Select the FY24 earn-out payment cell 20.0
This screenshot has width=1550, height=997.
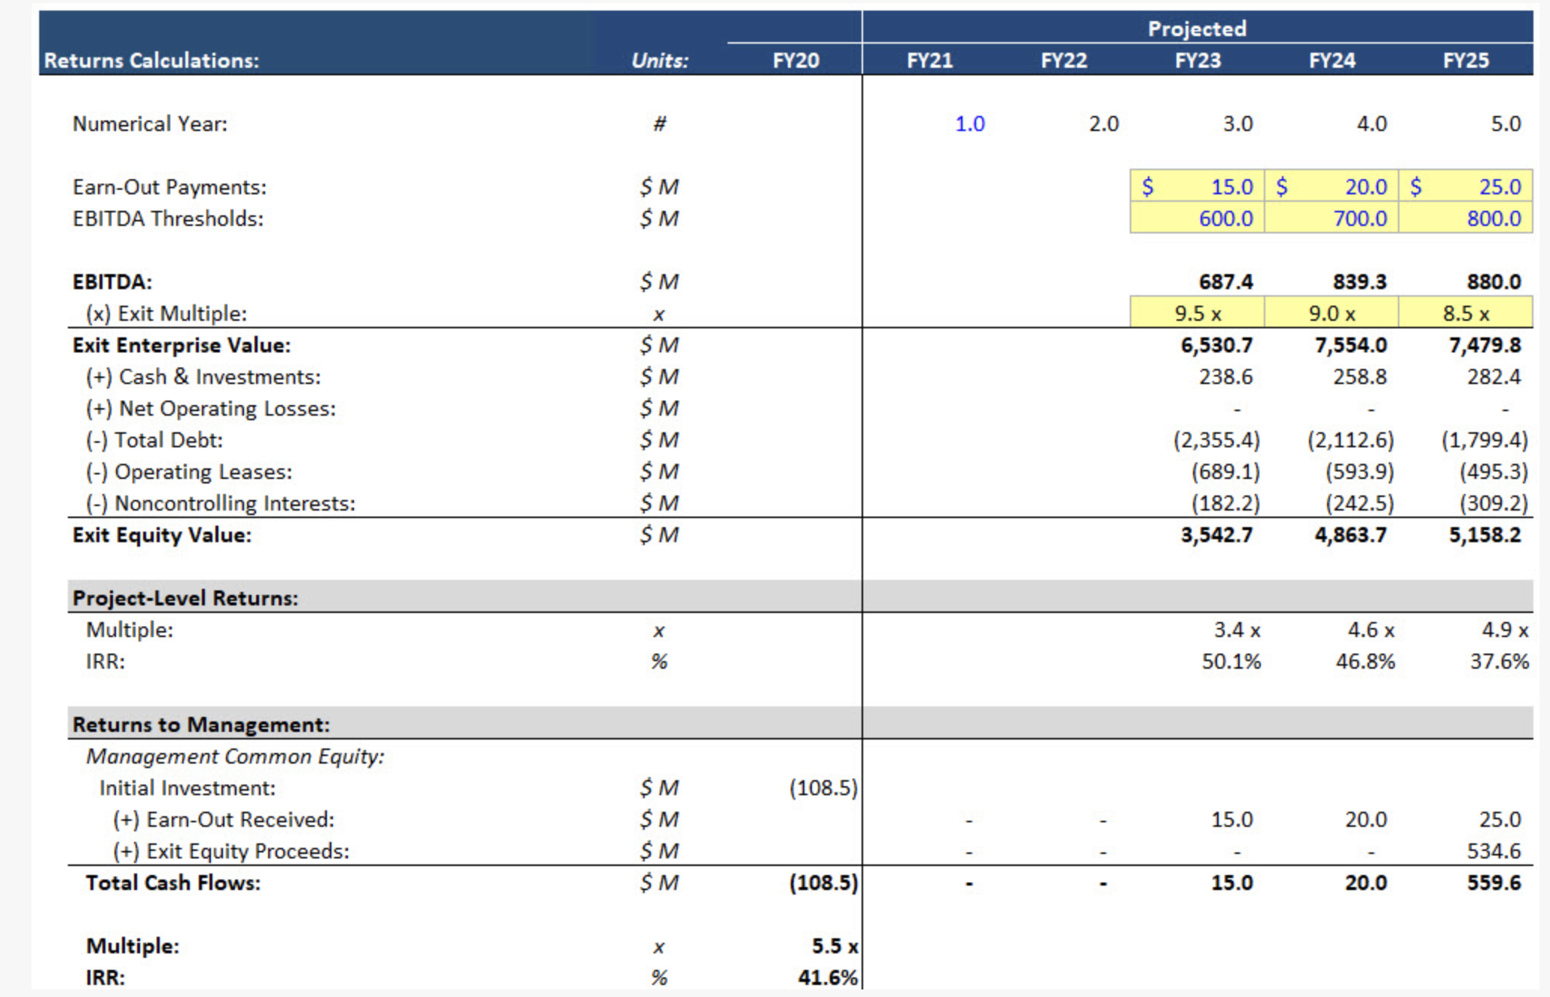(x=1331, y=186)
